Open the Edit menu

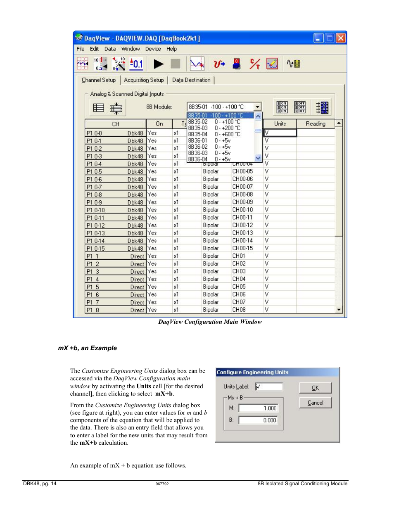pyautogui.click(x=95, y=49)
